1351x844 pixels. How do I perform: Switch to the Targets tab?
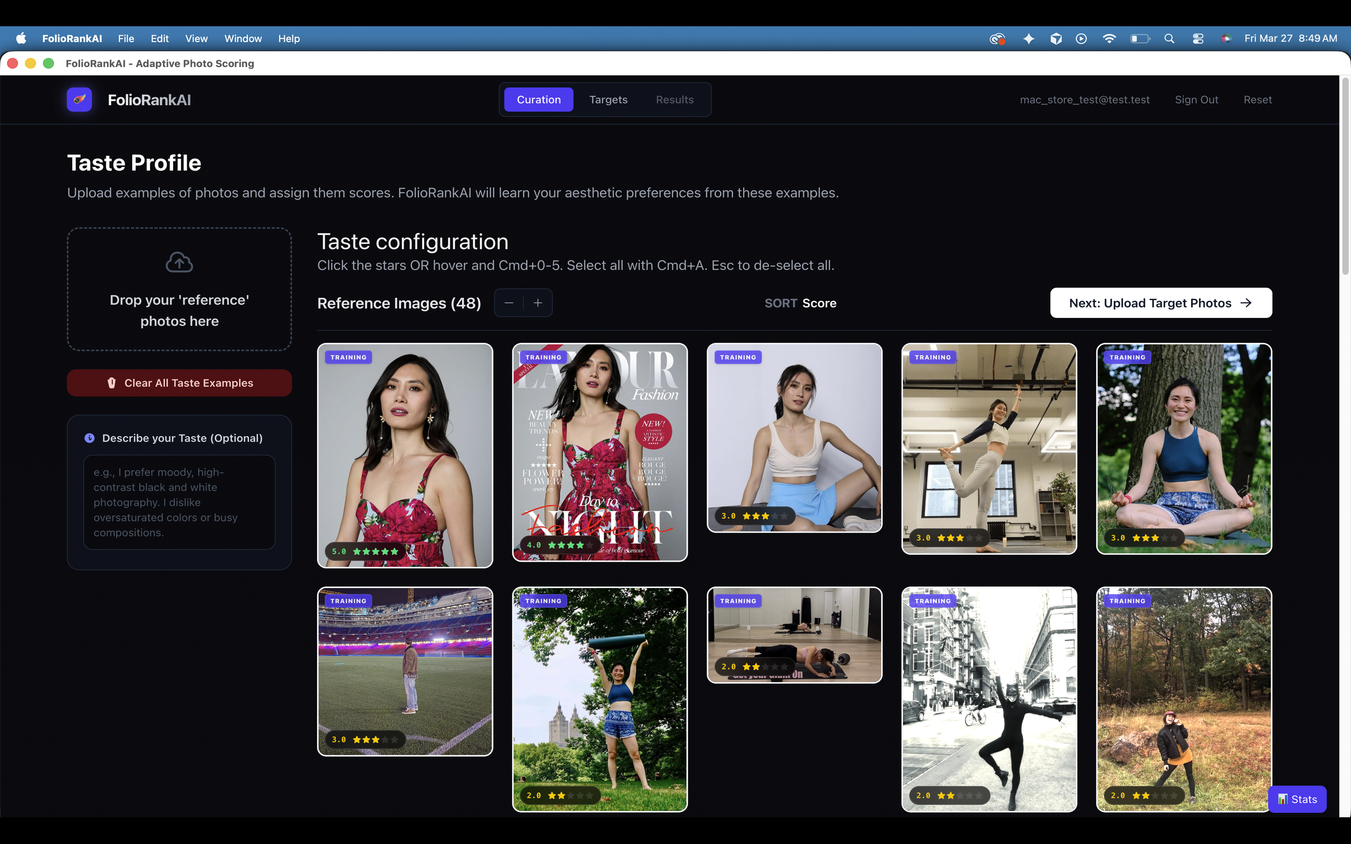608,99
